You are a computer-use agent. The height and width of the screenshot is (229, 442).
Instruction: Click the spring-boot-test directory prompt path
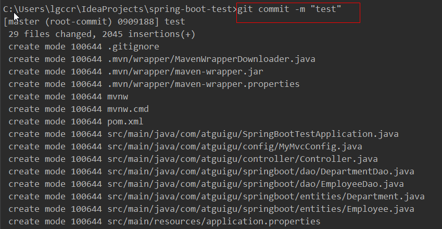pyautogui.click(x=119, y=10)
